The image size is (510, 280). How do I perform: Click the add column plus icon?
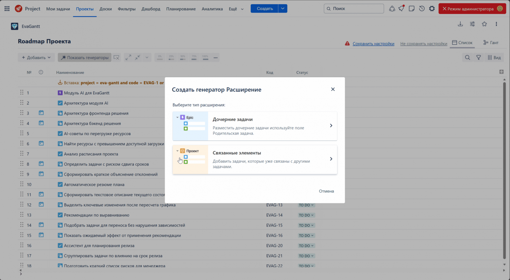pos(501,72)
